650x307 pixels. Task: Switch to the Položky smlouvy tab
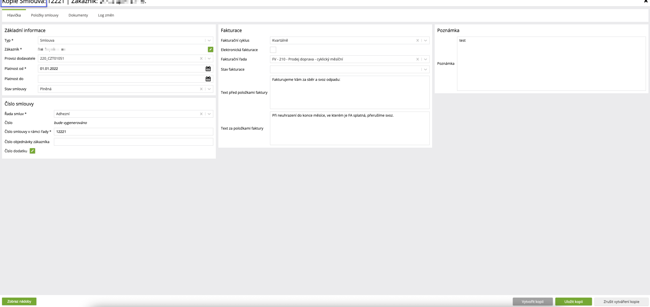(45, 15)
